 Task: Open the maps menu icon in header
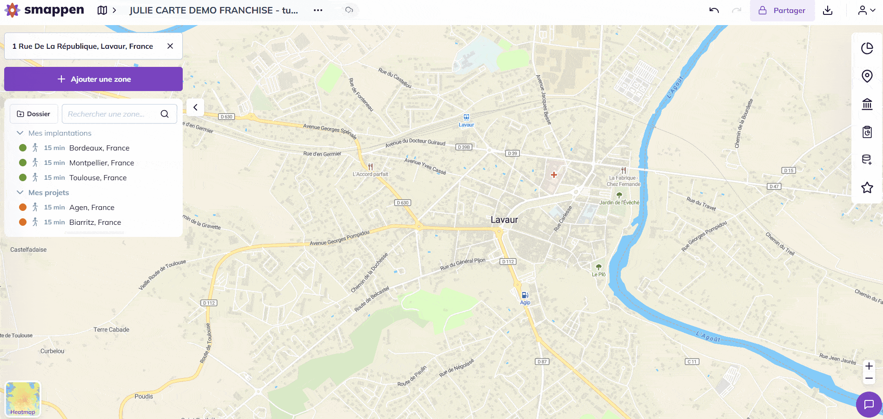point(102,10)
